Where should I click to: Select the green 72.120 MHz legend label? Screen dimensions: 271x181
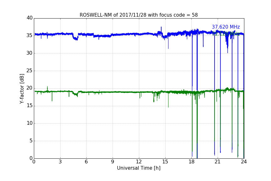point(226,34)
